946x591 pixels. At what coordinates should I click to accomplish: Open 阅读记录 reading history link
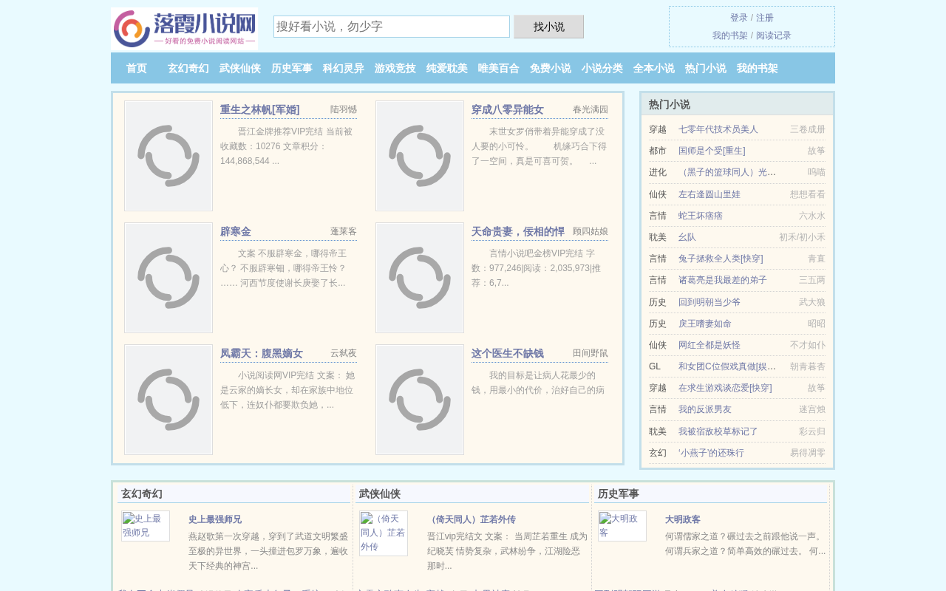click(x=774, y=35)
